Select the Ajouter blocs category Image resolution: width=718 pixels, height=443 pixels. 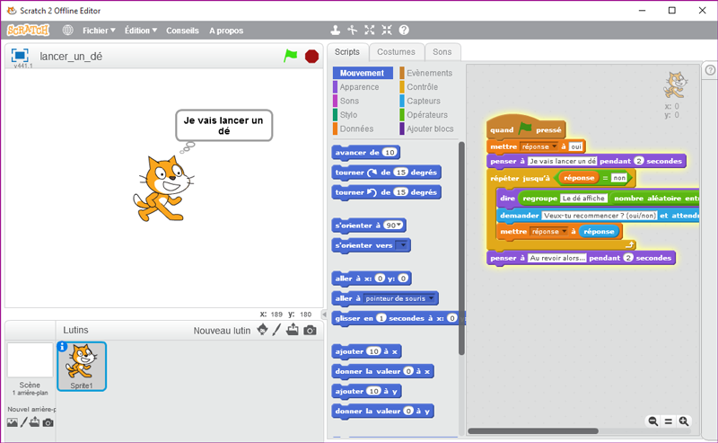[430, 128]
